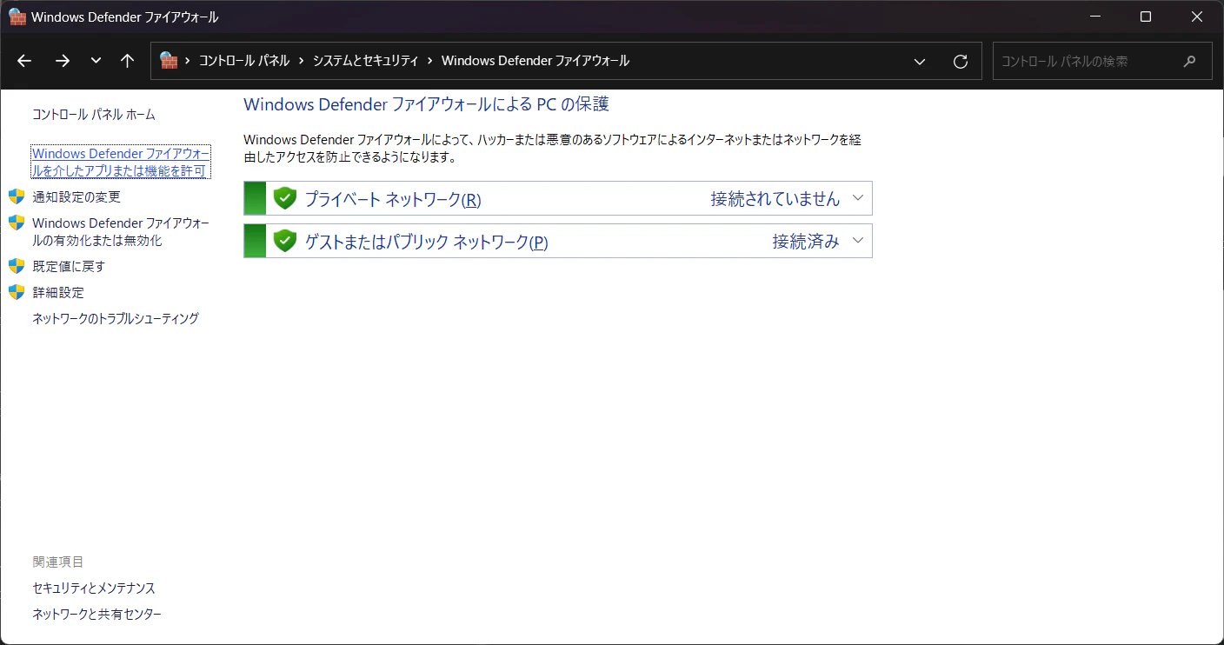Image resolution: width=1224 pixels, height=645 pixels.
Task: Open アプリまたは機能を許可 link
Action: point(120,162)
